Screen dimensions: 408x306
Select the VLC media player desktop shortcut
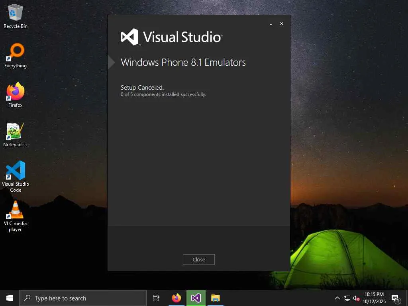point(16,216)
